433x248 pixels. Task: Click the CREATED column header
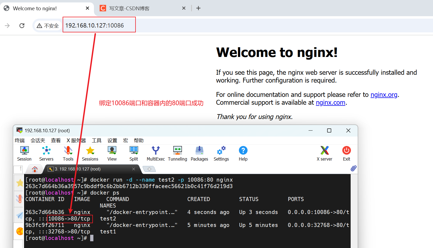coord(199,199)
